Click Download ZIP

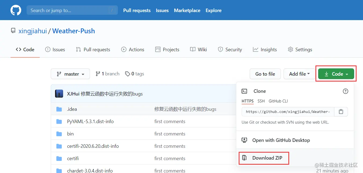click(267, 158)
